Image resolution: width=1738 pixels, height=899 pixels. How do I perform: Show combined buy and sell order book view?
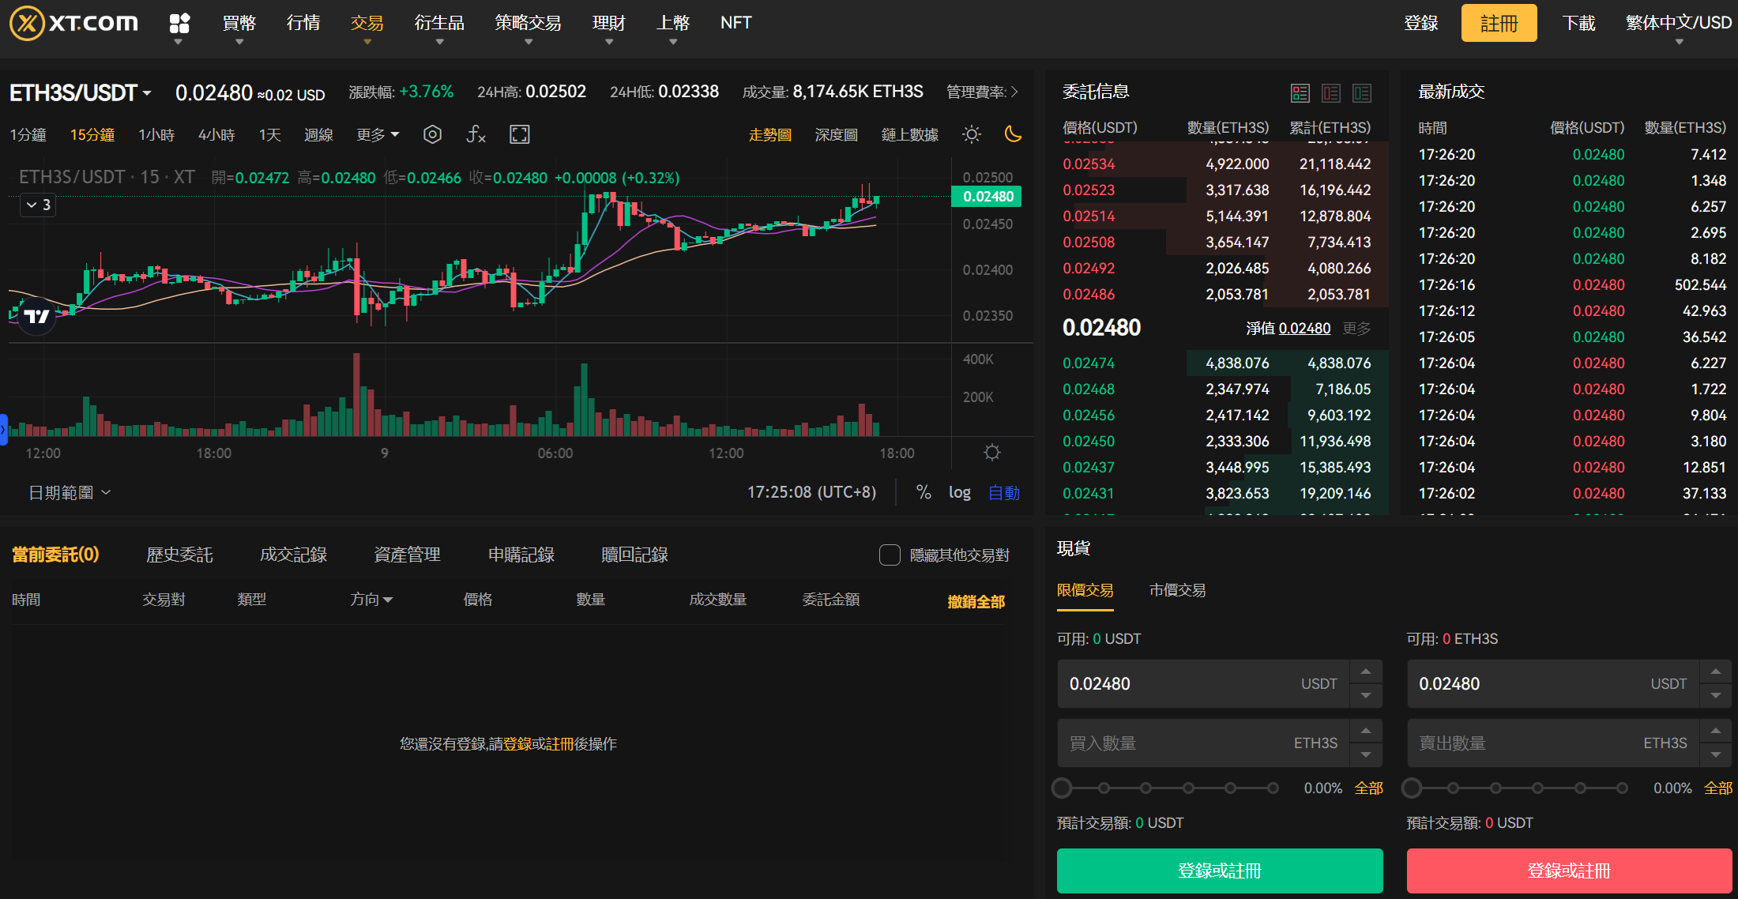coord(1300,93)
